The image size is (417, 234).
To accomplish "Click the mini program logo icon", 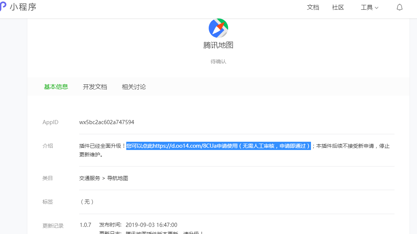I will [x=3, y=6].
